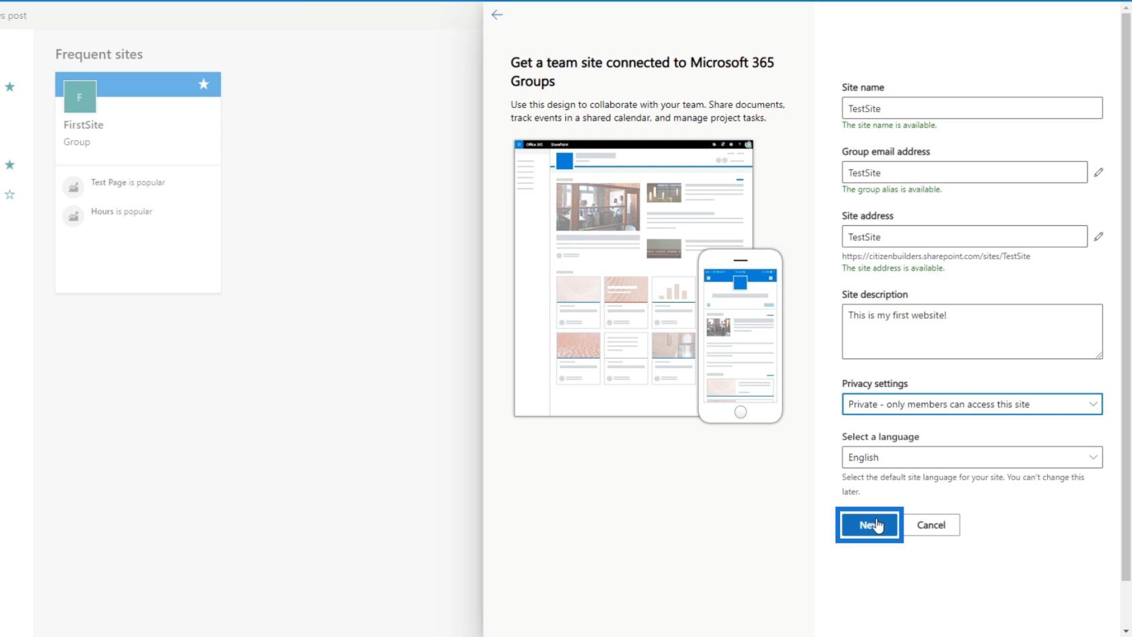
Task: Focus the Site description text area
Action: [972, 332]
